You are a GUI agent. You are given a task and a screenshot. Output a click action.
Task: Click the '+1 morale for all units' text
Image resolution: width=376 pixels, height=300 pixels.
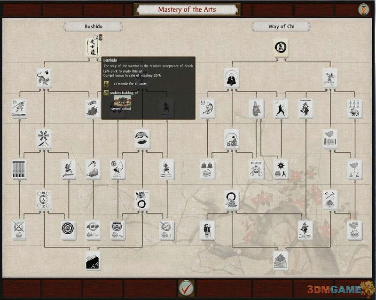coord(130,84)
